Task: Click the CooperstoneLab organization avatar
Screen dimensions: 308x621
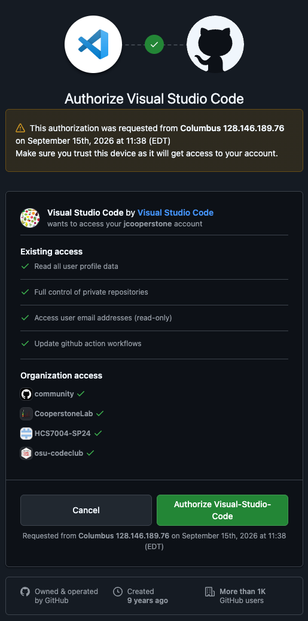Action: [x=26, y=414]
